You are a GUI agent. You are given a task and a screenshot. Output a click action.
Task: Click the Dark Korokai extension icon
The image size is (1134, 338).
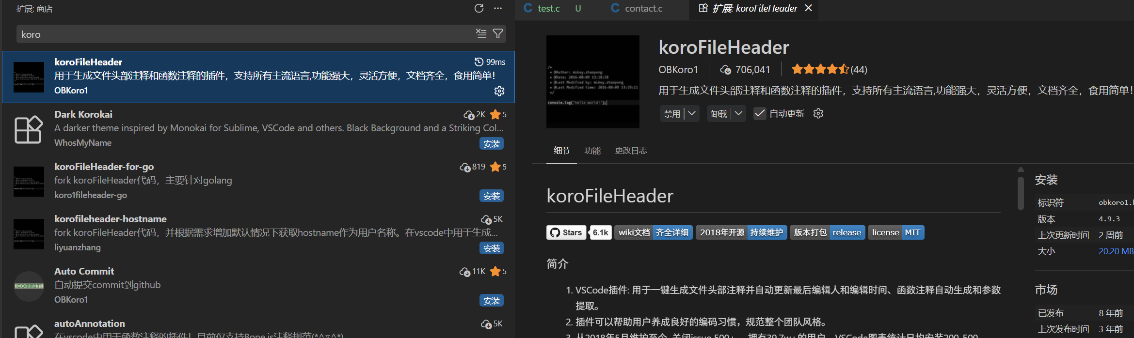(x=29, y=129)
